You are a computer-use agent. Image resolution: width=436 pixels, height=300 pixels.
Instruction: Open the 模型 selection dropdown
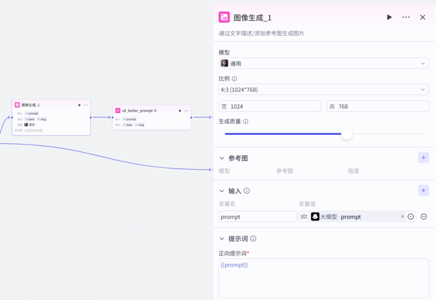click(x=423, y=63)
